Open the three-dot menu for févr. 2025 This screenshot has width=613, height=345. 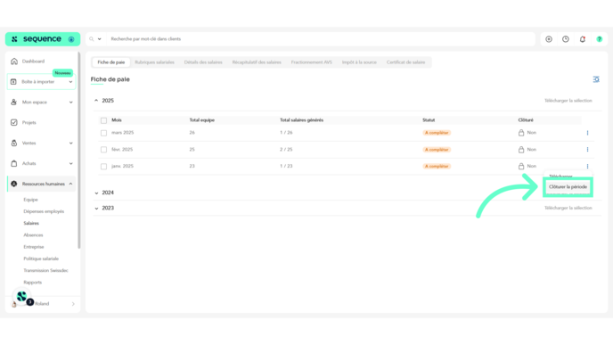pos(587,150)
